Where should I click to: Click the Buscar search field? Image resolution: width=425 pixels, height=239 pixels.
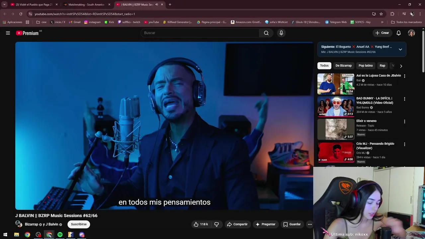click(200, 33)
